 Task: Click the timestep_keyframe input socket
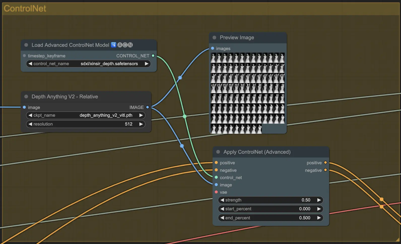click(x=24, y=56)
